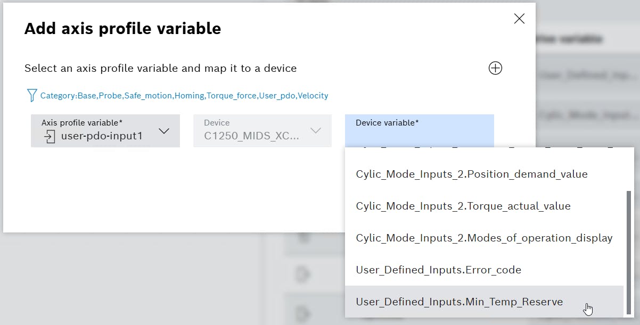This screenshot has height=325, width=640.
Task: Close the Add axis profile variable dialog
Action: [519, 19]
